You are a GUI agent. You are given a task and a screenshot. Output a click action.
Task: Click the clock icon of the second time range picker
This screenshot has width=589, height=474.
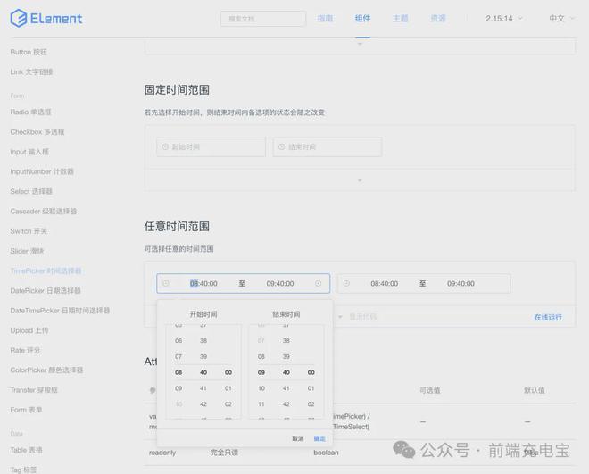346,283
